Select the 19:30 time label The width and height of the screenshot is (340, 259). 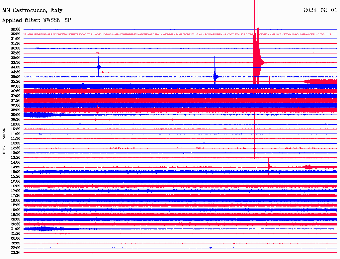click(16, 215)
